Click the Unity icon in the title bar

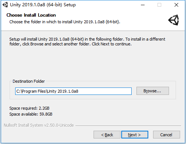click(x=5, y=5)
